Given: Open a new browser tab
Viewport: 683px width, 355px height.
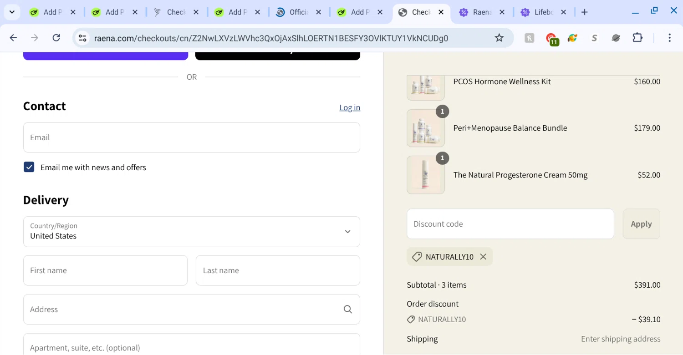Looking at the screenshot, I should tap(585, 12).
